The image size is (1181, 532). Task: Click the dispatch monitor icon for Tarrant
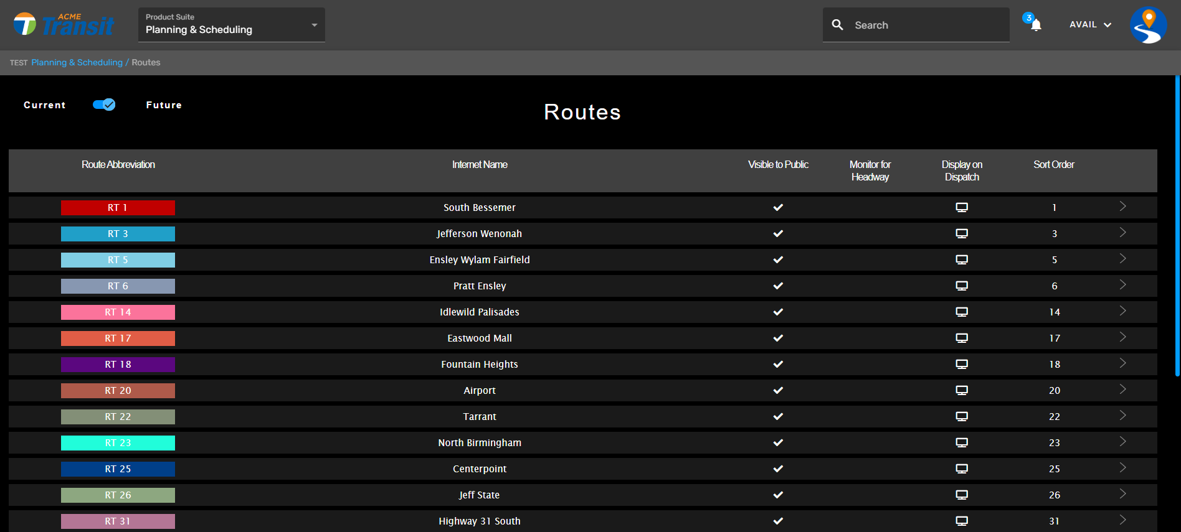tap(962, 417)
